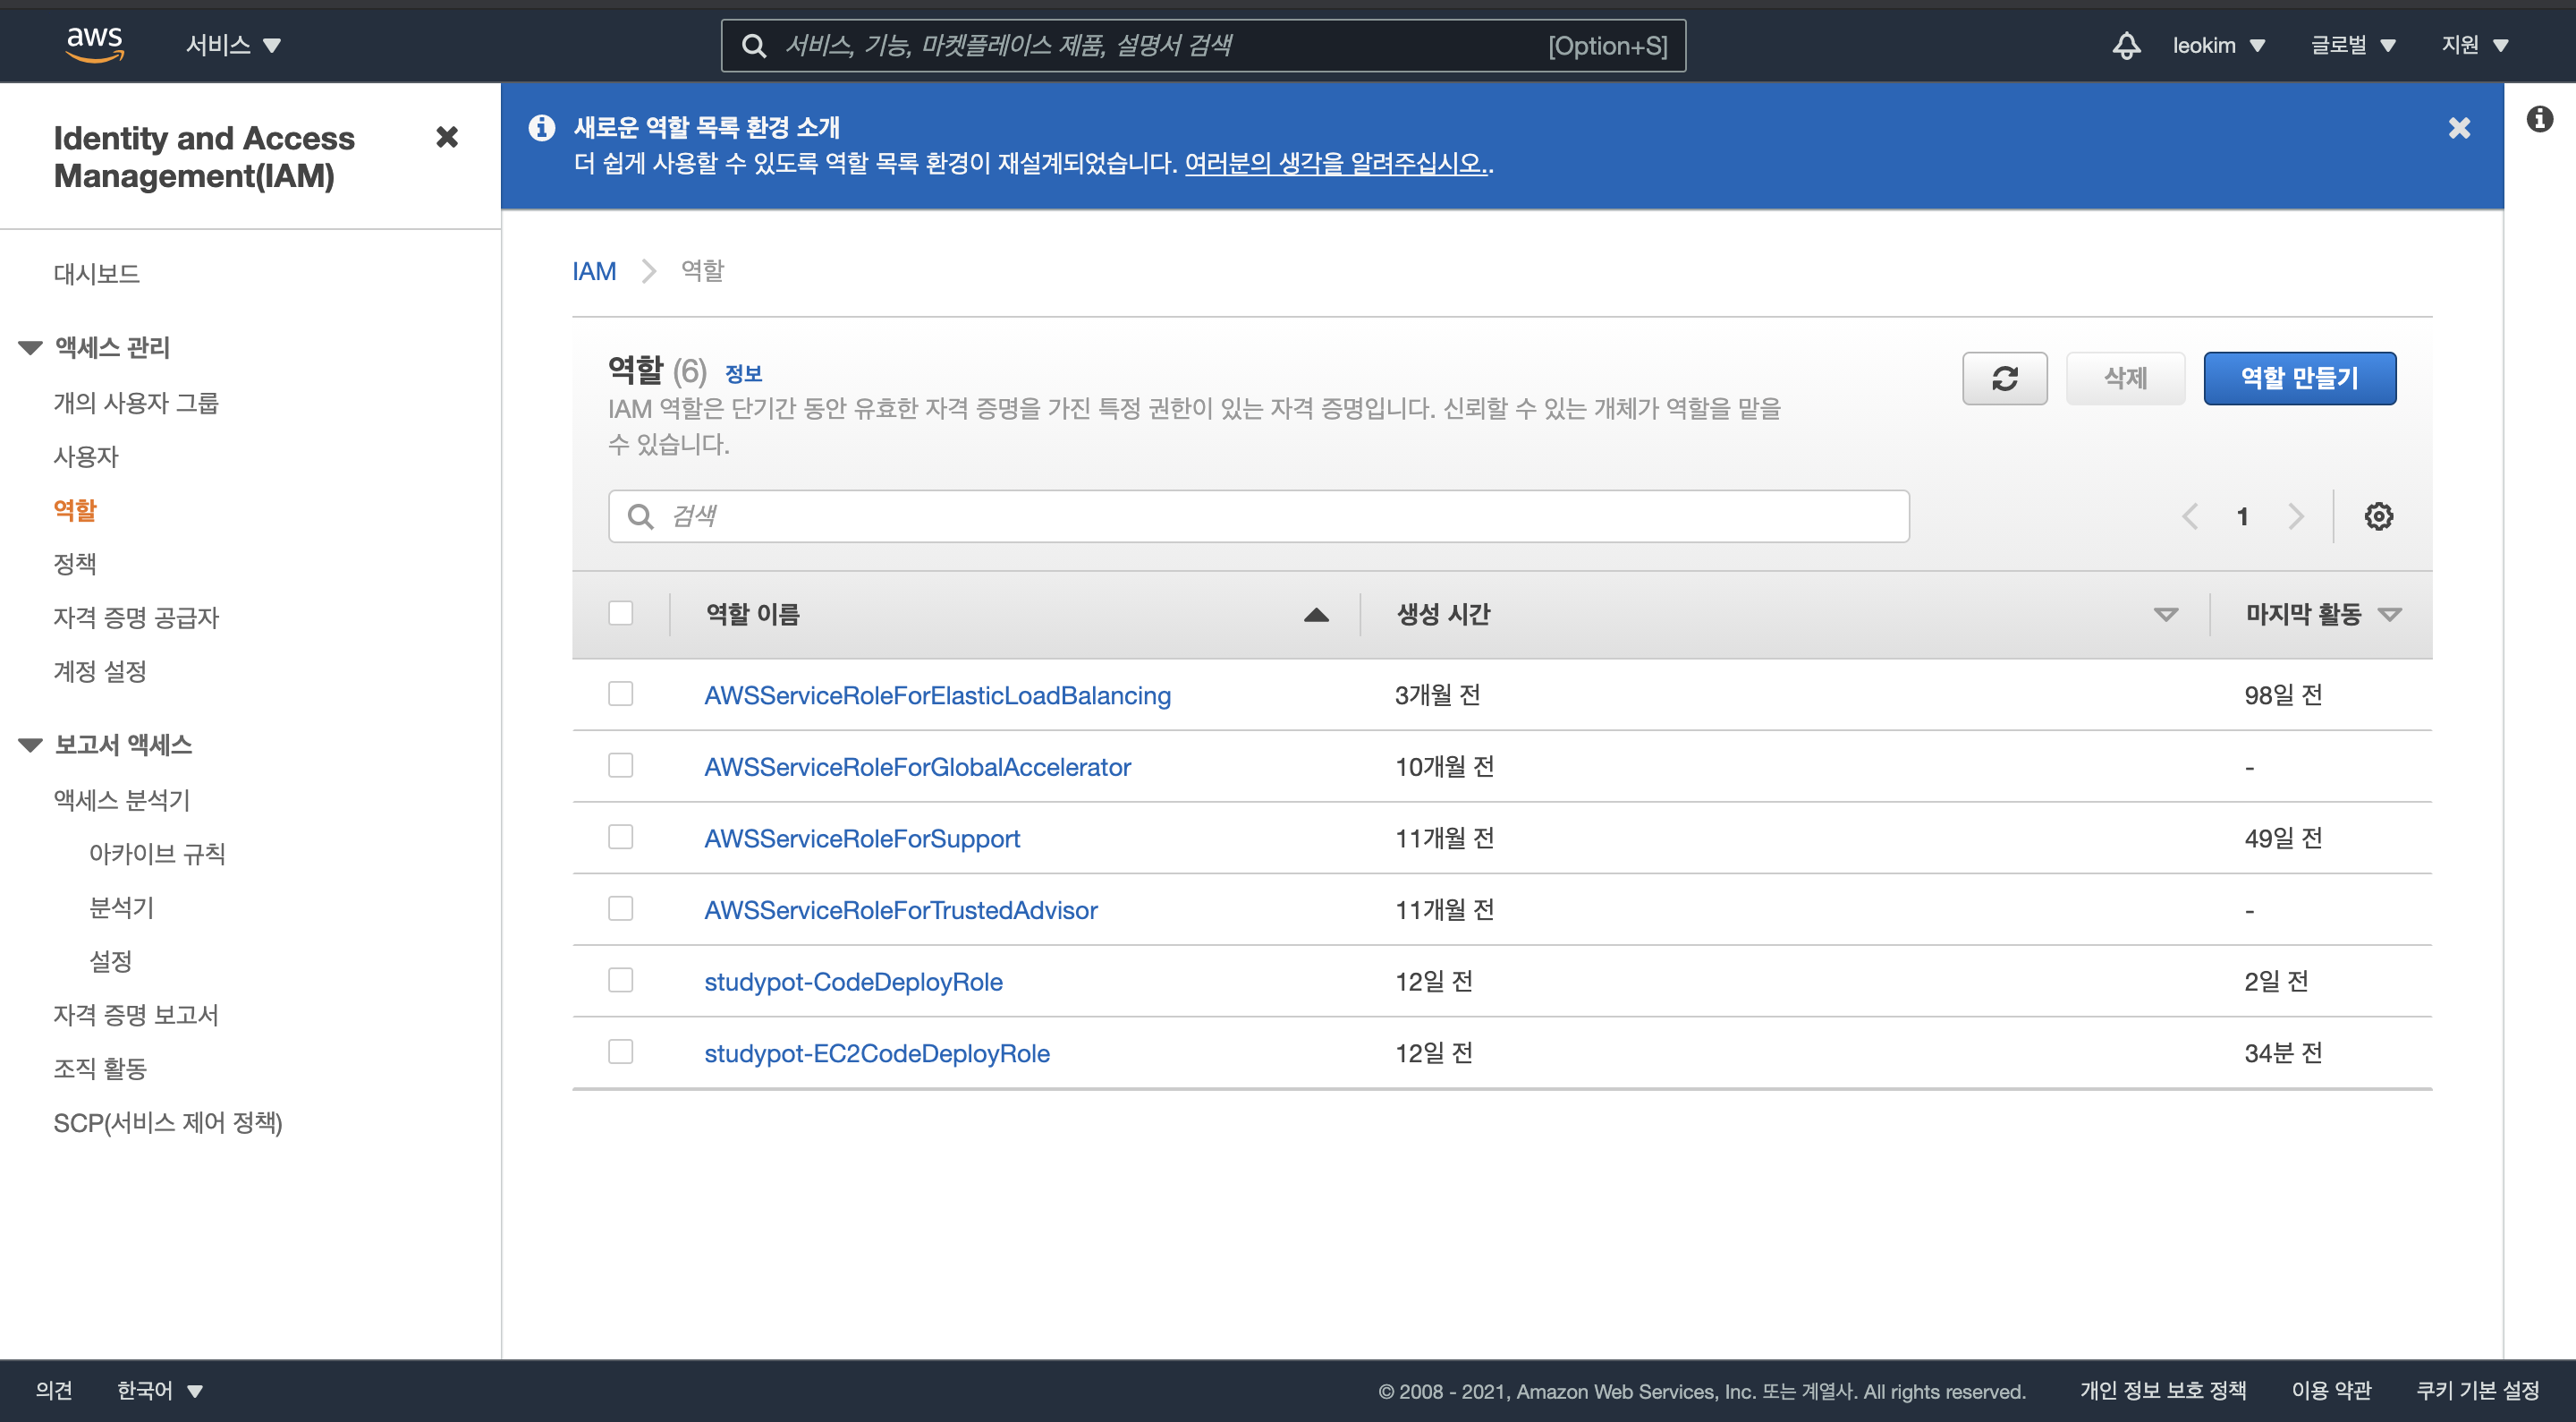Open 설정 under 액세스 분석기

point(110,962)
